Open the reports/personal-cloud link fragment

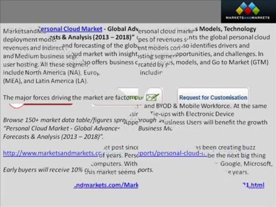click(x=173, y=153)
